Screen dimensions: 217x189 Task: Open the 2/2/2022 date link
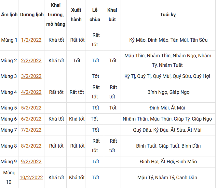point(31,61)
